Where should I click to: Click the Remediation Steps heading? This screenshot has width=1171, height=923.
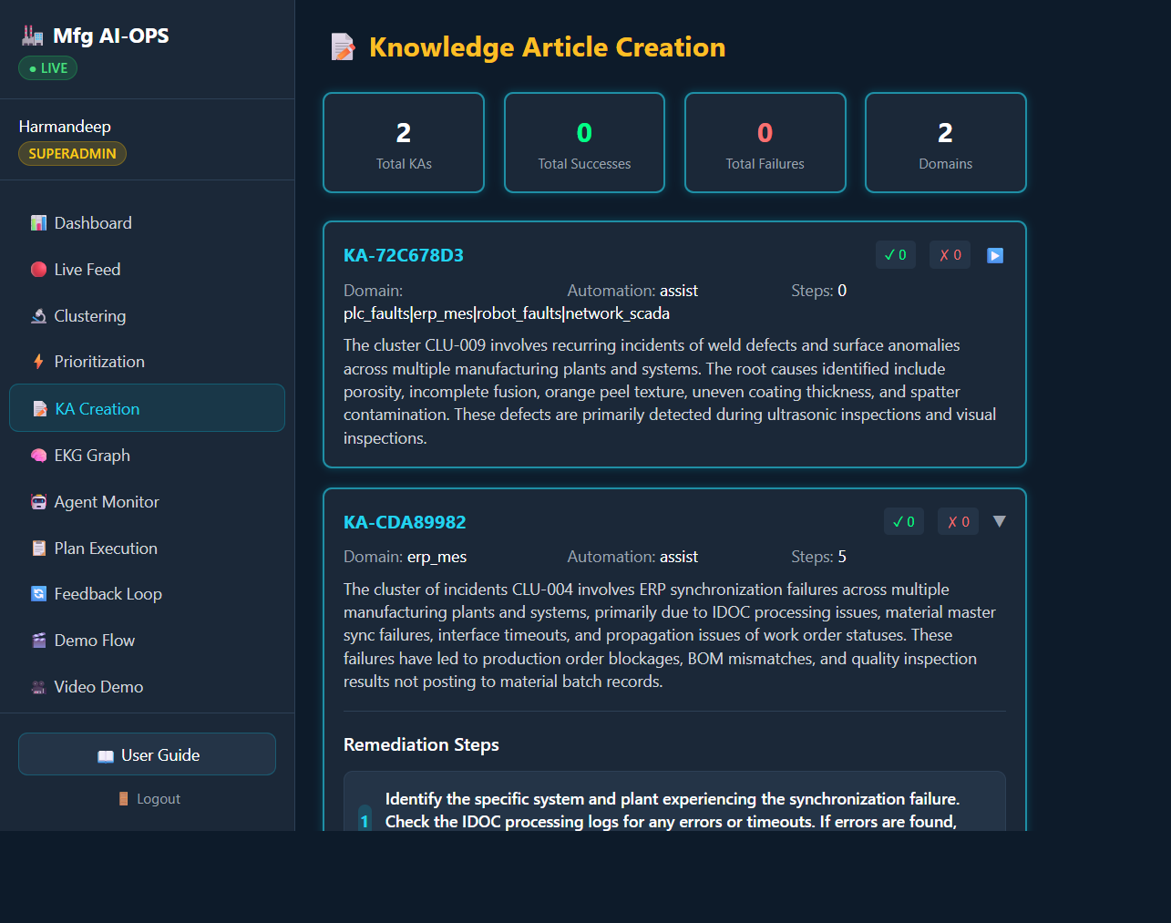421,744
